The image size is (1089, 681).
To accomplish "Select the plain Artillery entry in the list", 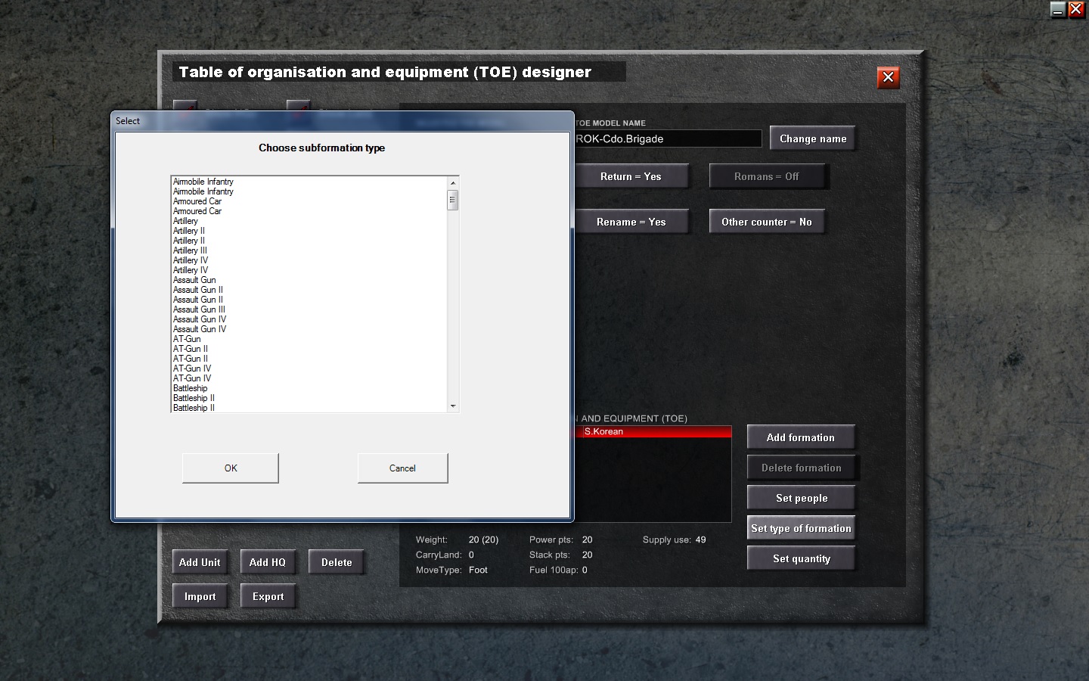I will pyautogui.click(x=185, y=221).
